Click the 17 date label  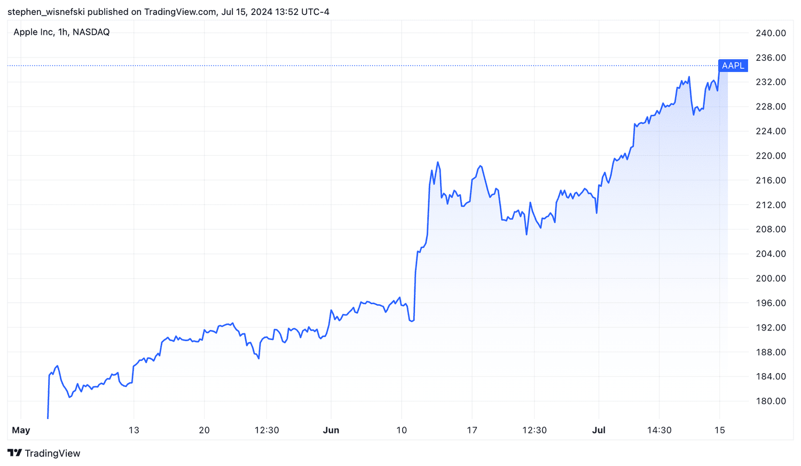pos(472,430)
